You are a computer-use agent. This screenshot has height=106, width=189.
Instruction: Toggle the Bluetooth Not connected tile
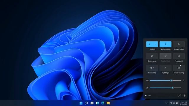(165, 44)
